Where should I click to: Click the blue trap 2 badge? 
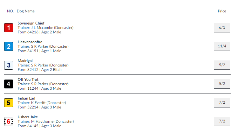pyautogui.click(x=9, y=46)
